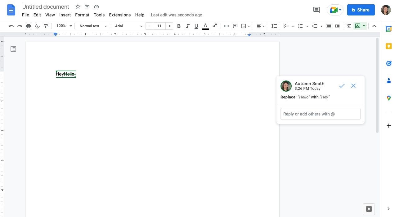
Task: Hide the menus with the up chevron
Action: coord(374,26)
